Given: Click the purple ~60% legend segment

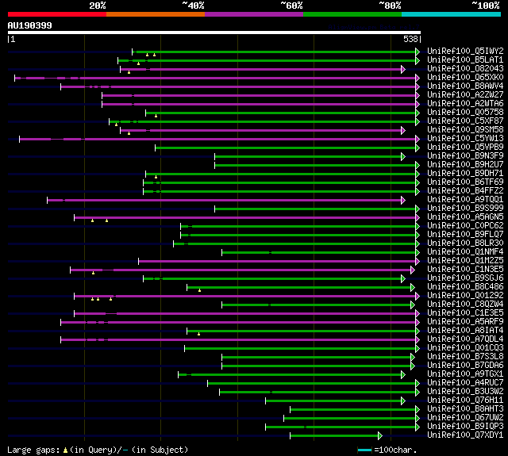Looking at the screenshot, I should (x=254, y=14).
